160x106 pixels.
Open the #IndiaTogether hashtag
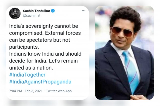[x=27, y=75]
